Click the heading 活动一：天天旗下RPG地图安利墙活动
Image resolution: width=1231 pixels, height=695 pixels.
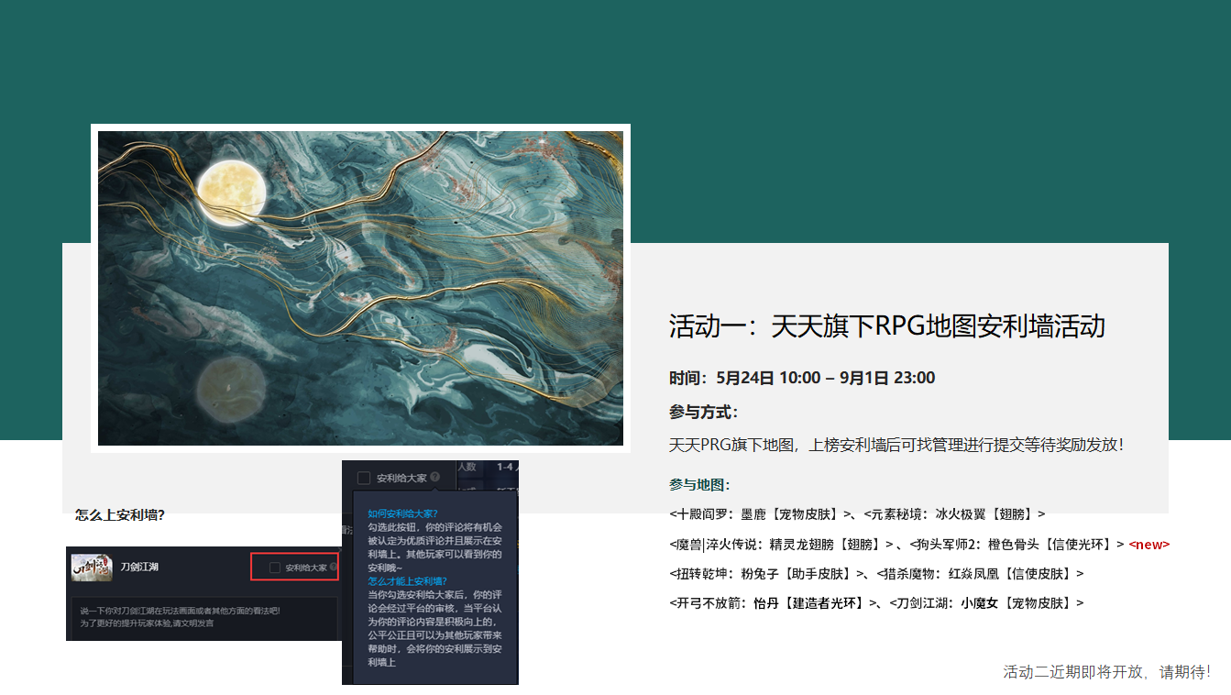886,326
